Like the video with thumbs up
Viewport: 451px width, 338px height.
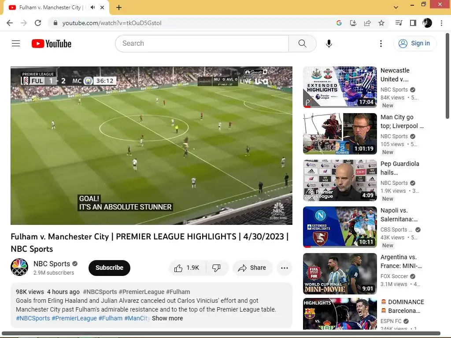[x=187, y=268]
